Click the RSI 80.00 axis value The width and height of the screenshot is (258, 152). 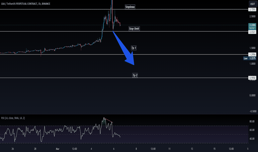coord(252,121)
